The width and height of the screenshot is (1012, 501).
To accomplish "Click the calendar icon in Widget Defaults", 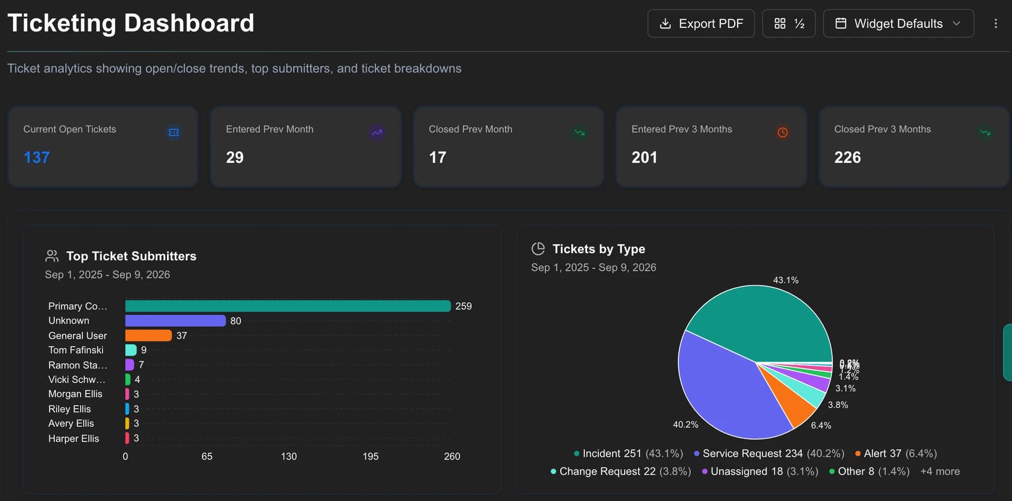I will pyautogui.click(x=841, y=24).
